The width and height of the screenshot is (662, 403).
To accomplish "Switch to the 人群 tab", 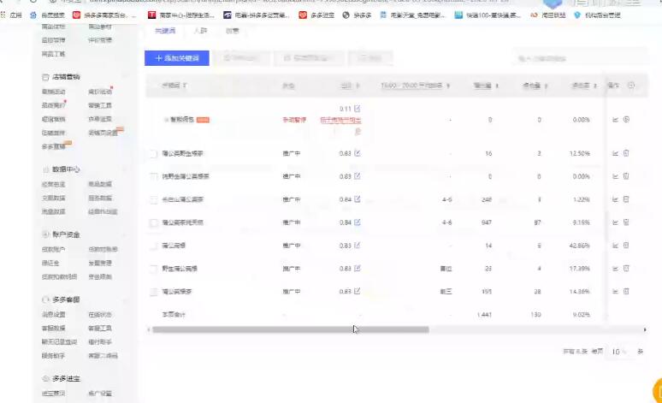I will pyautogui.click(x=200, y=30).
